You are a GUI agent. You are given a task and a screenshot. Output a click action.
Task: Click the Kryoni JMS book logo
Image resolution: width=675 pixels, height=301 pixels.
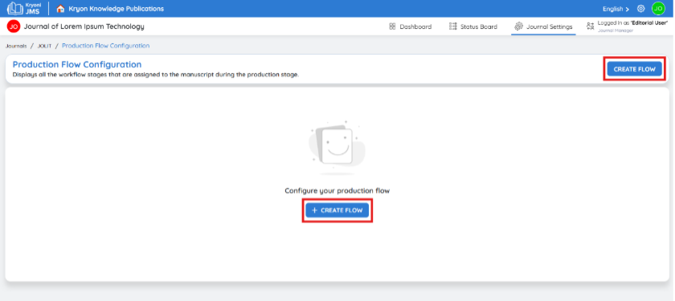(24, 8)
